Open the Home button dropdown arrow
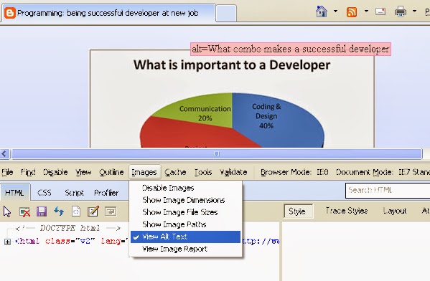The image size is (430, 281). 335,11
